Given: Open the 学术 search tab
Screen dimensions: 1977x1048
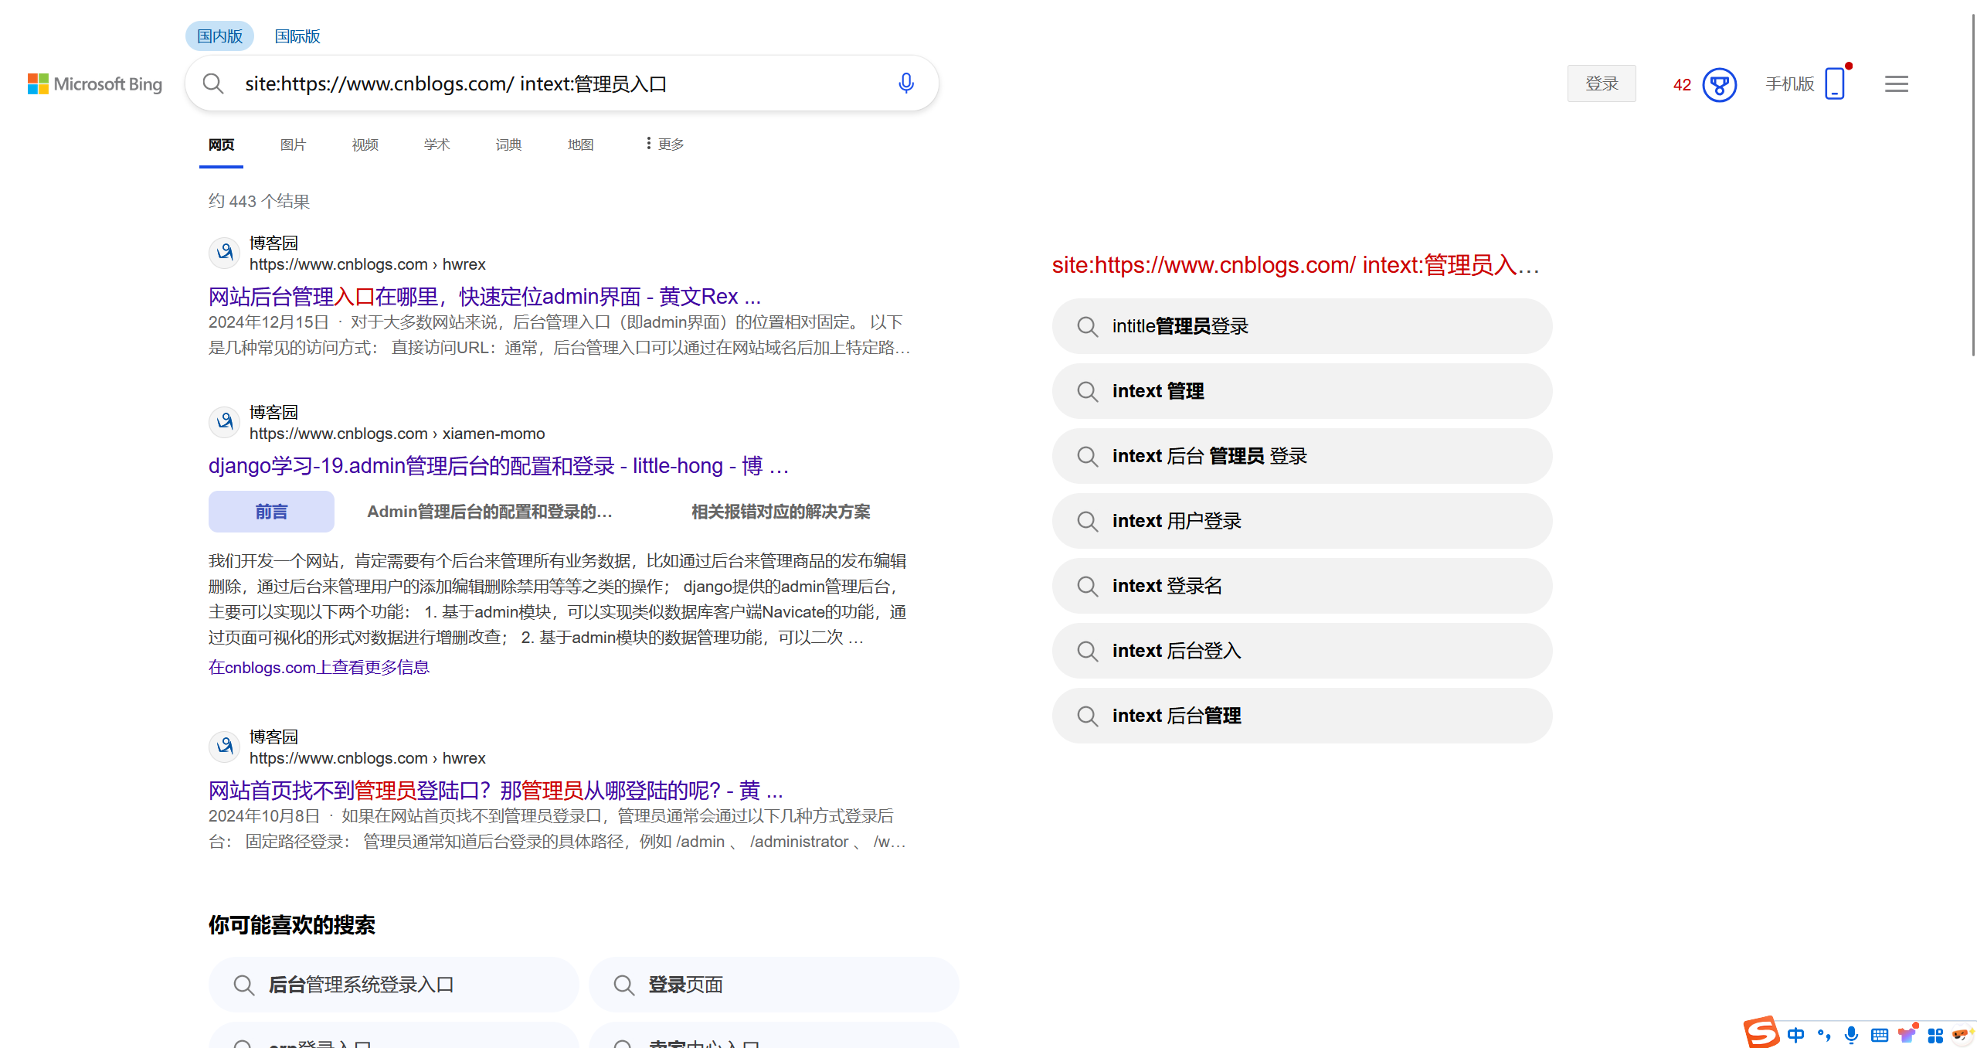Looking at the screenshot, I should [x=437, y=145].
